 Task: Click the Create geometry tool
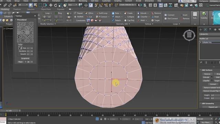pyautogui.click(x=128, y=13)
